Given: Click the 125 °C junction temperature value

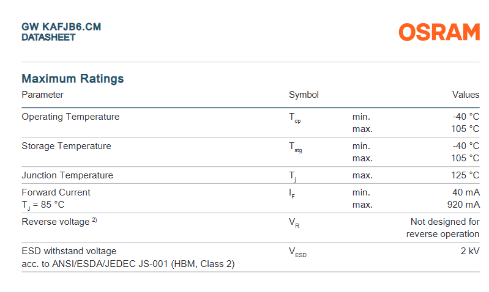Looking at the screenshot, I should (x=466, y=175).
